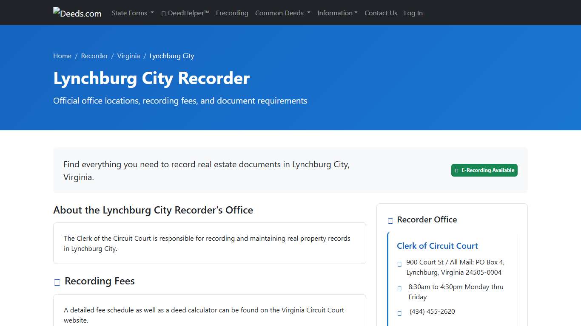Click the E-Recording Available badge icon
581x326 pixels.
pyautogui.click(x=456, y=170)
